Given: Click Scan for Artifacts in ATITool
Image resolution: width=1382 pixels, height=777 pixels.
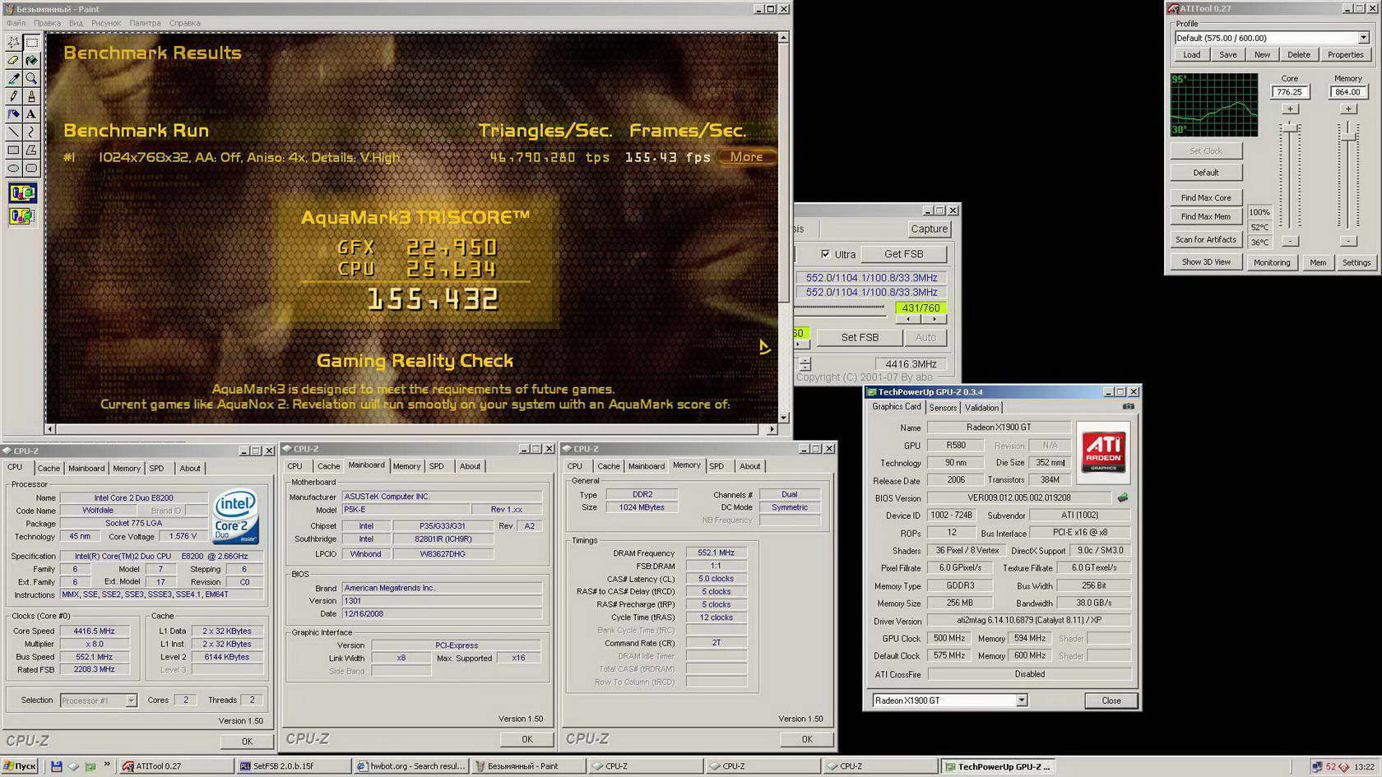Looking at the screenshot, I should point(1206,239).
